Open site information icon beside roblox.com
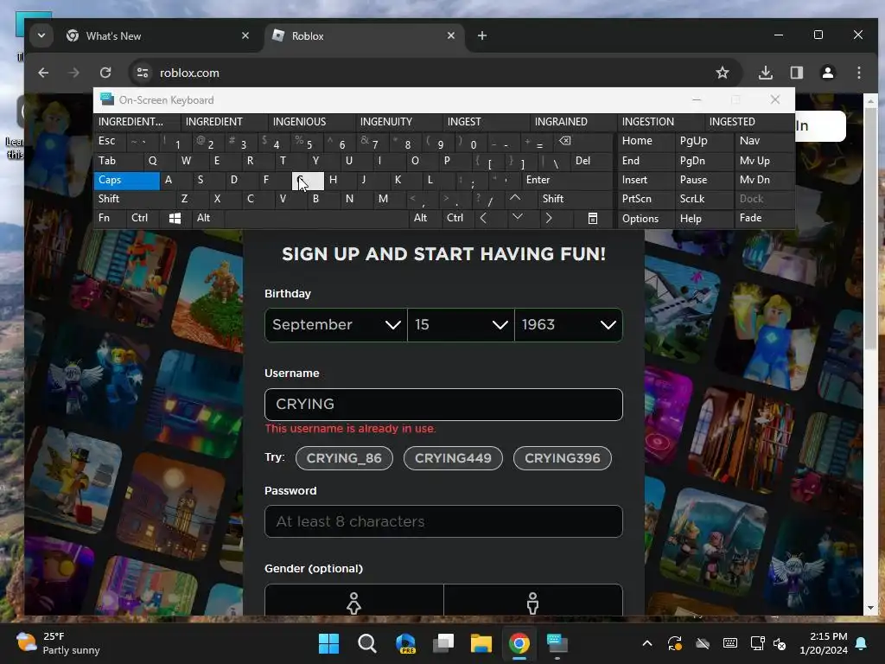885x664 pixels. [143, 73]
